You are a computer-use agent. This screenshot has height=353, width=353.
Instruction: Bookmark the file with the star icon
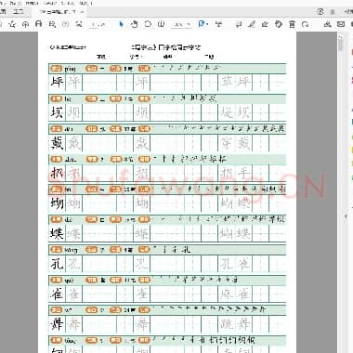tap(12, 24)
